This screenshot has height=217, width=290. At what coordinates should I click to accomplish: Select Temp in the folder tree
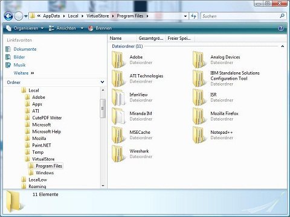click(x=38, y=152)
